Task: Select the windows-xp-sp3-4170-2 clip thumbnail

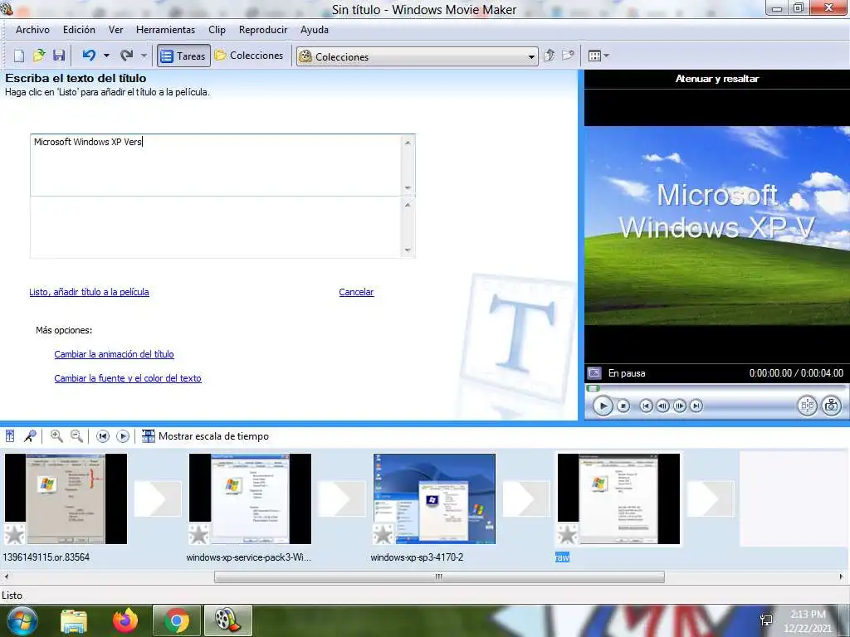Action: (x=434, y=498)
